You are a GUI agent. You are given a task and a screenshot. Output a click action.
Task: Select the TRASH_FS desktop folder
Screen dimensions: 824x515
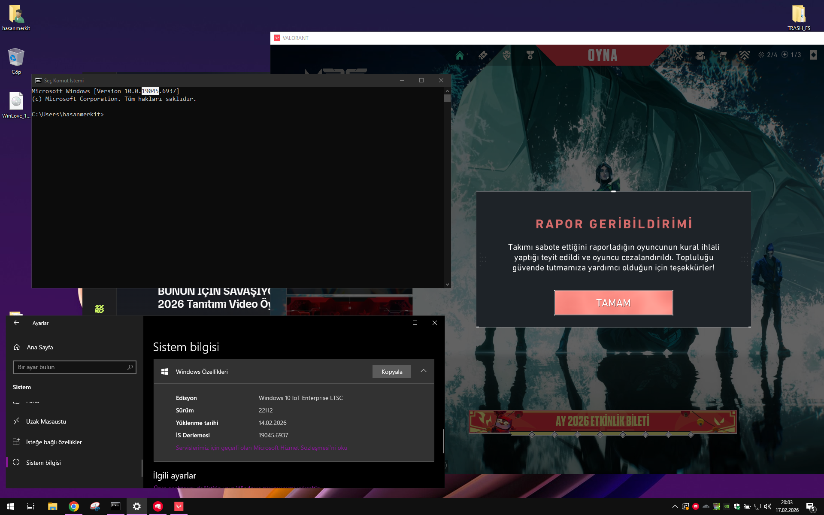point(799,18)
